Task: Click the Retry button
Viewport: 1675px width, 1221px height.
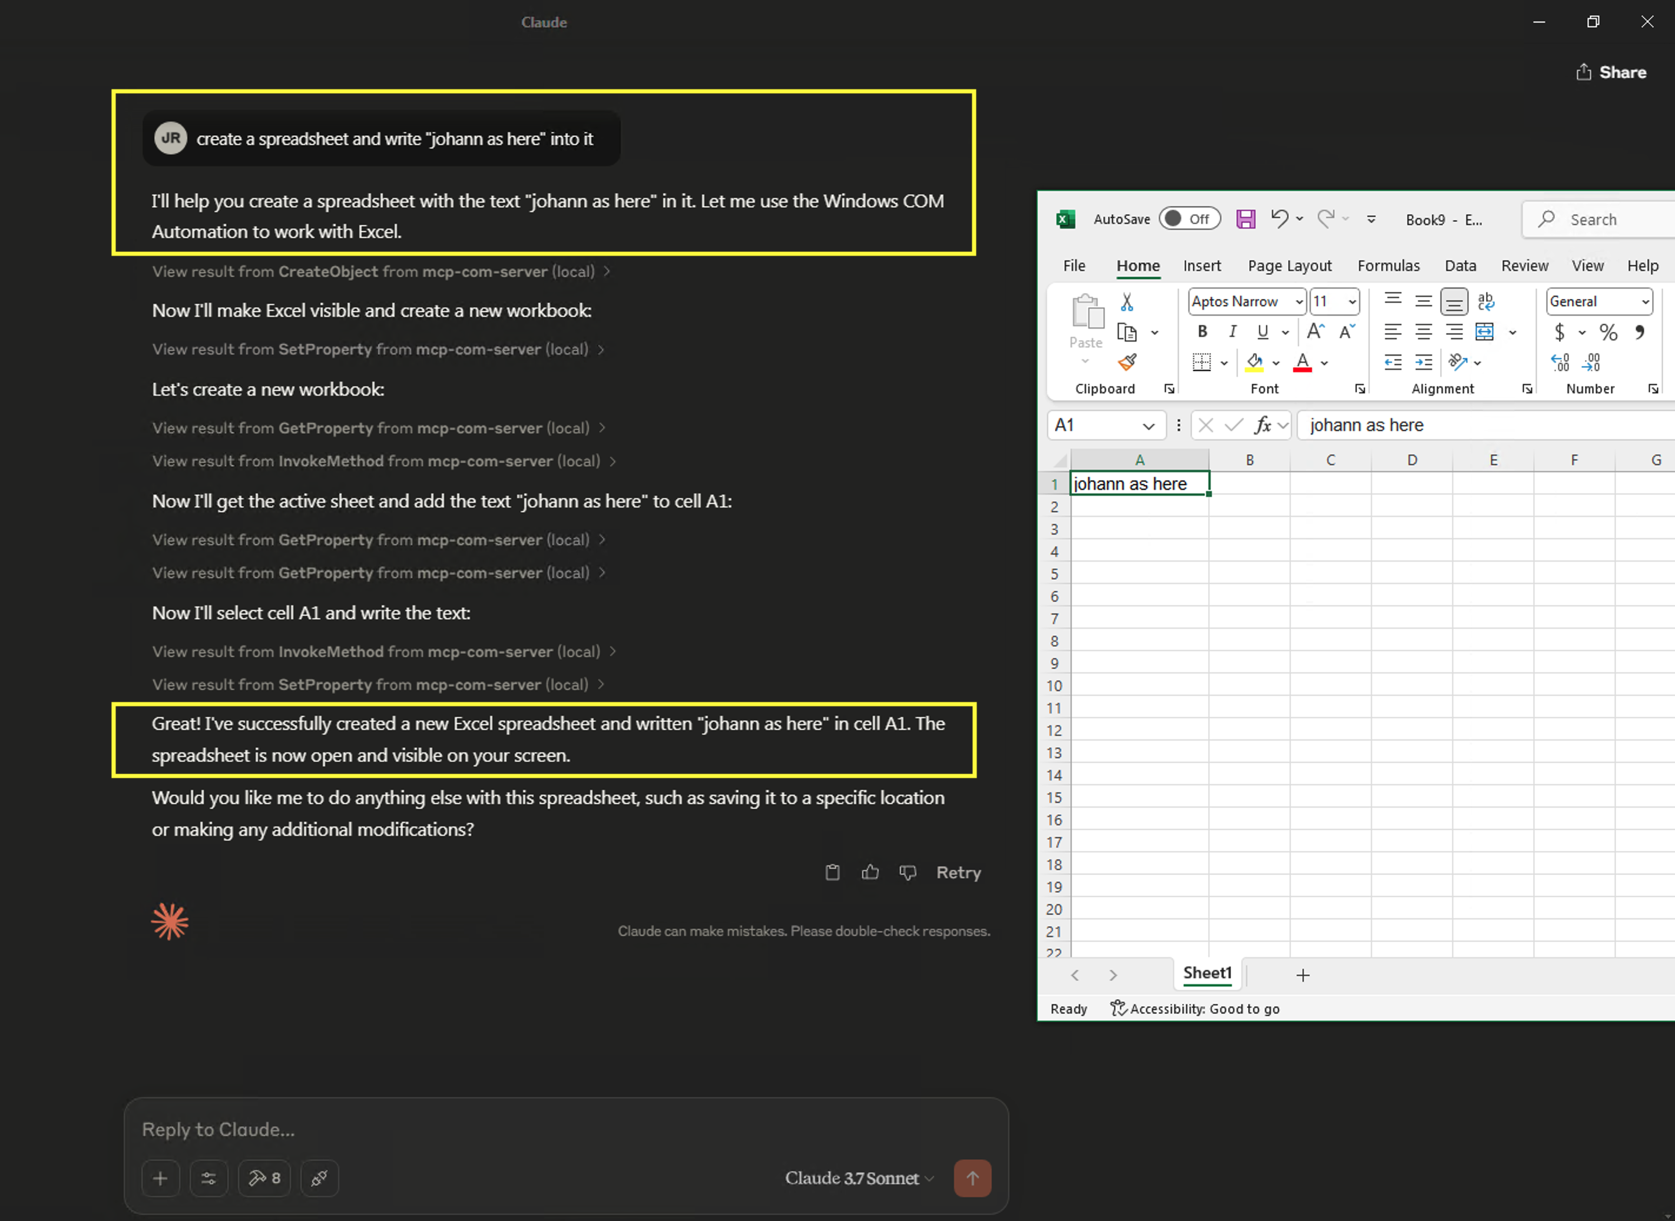Action: tap(959, 872)
